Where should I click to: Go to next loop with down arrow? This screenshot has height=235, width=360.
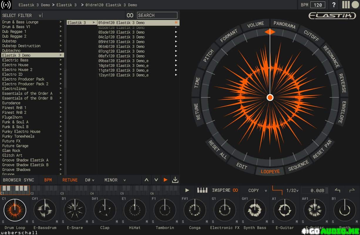[x=156, y=180]
